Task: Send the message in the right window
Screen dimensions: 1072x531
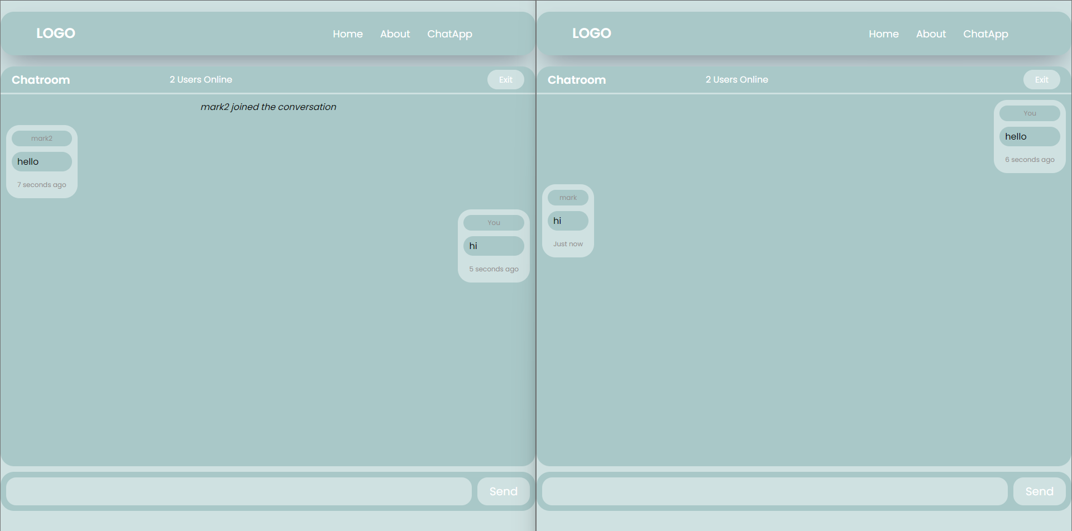Action: [1040, 491]
